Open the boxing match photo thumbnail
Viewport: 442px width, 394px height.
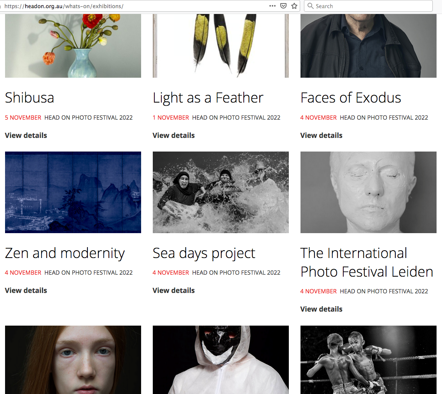(x=369, y=360)
